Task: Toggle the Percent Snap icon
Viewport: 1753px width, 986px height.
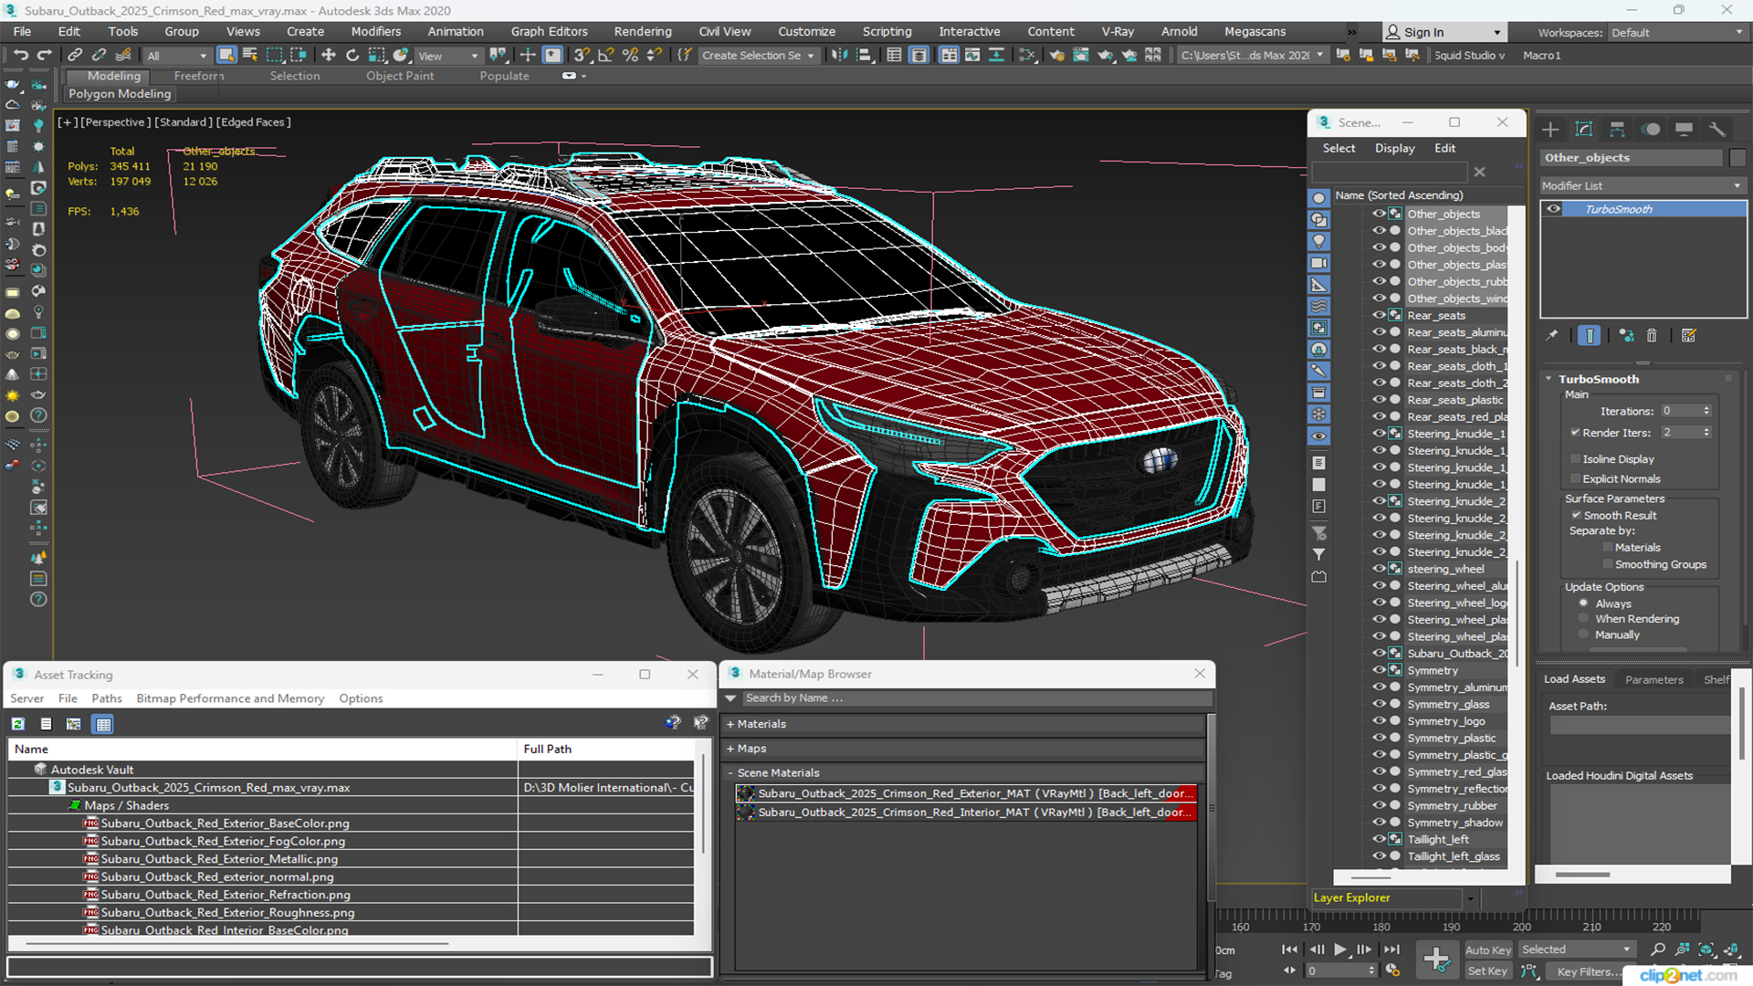Action: (630, 56)
